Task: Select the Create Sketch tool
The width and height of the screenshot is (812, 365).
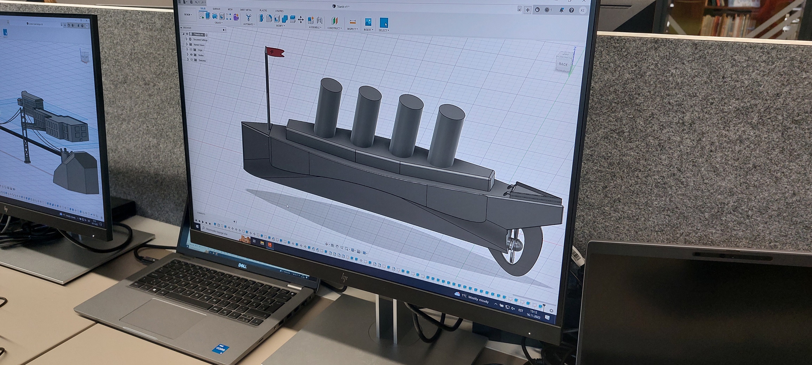Action: [201, 15]
